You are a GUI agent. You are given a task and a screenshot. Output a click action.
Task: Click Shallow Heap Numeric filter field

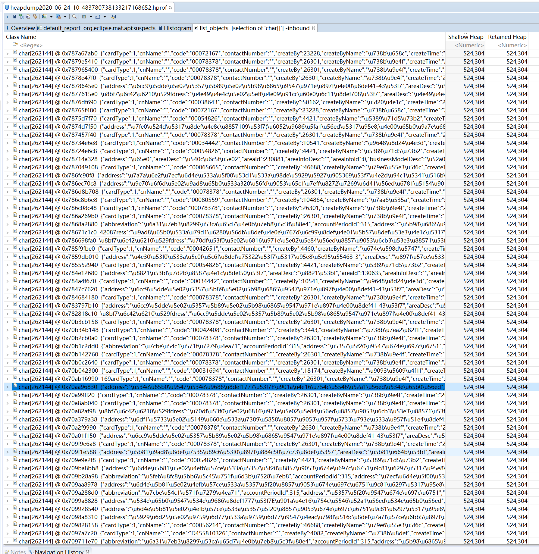point(469,45)
